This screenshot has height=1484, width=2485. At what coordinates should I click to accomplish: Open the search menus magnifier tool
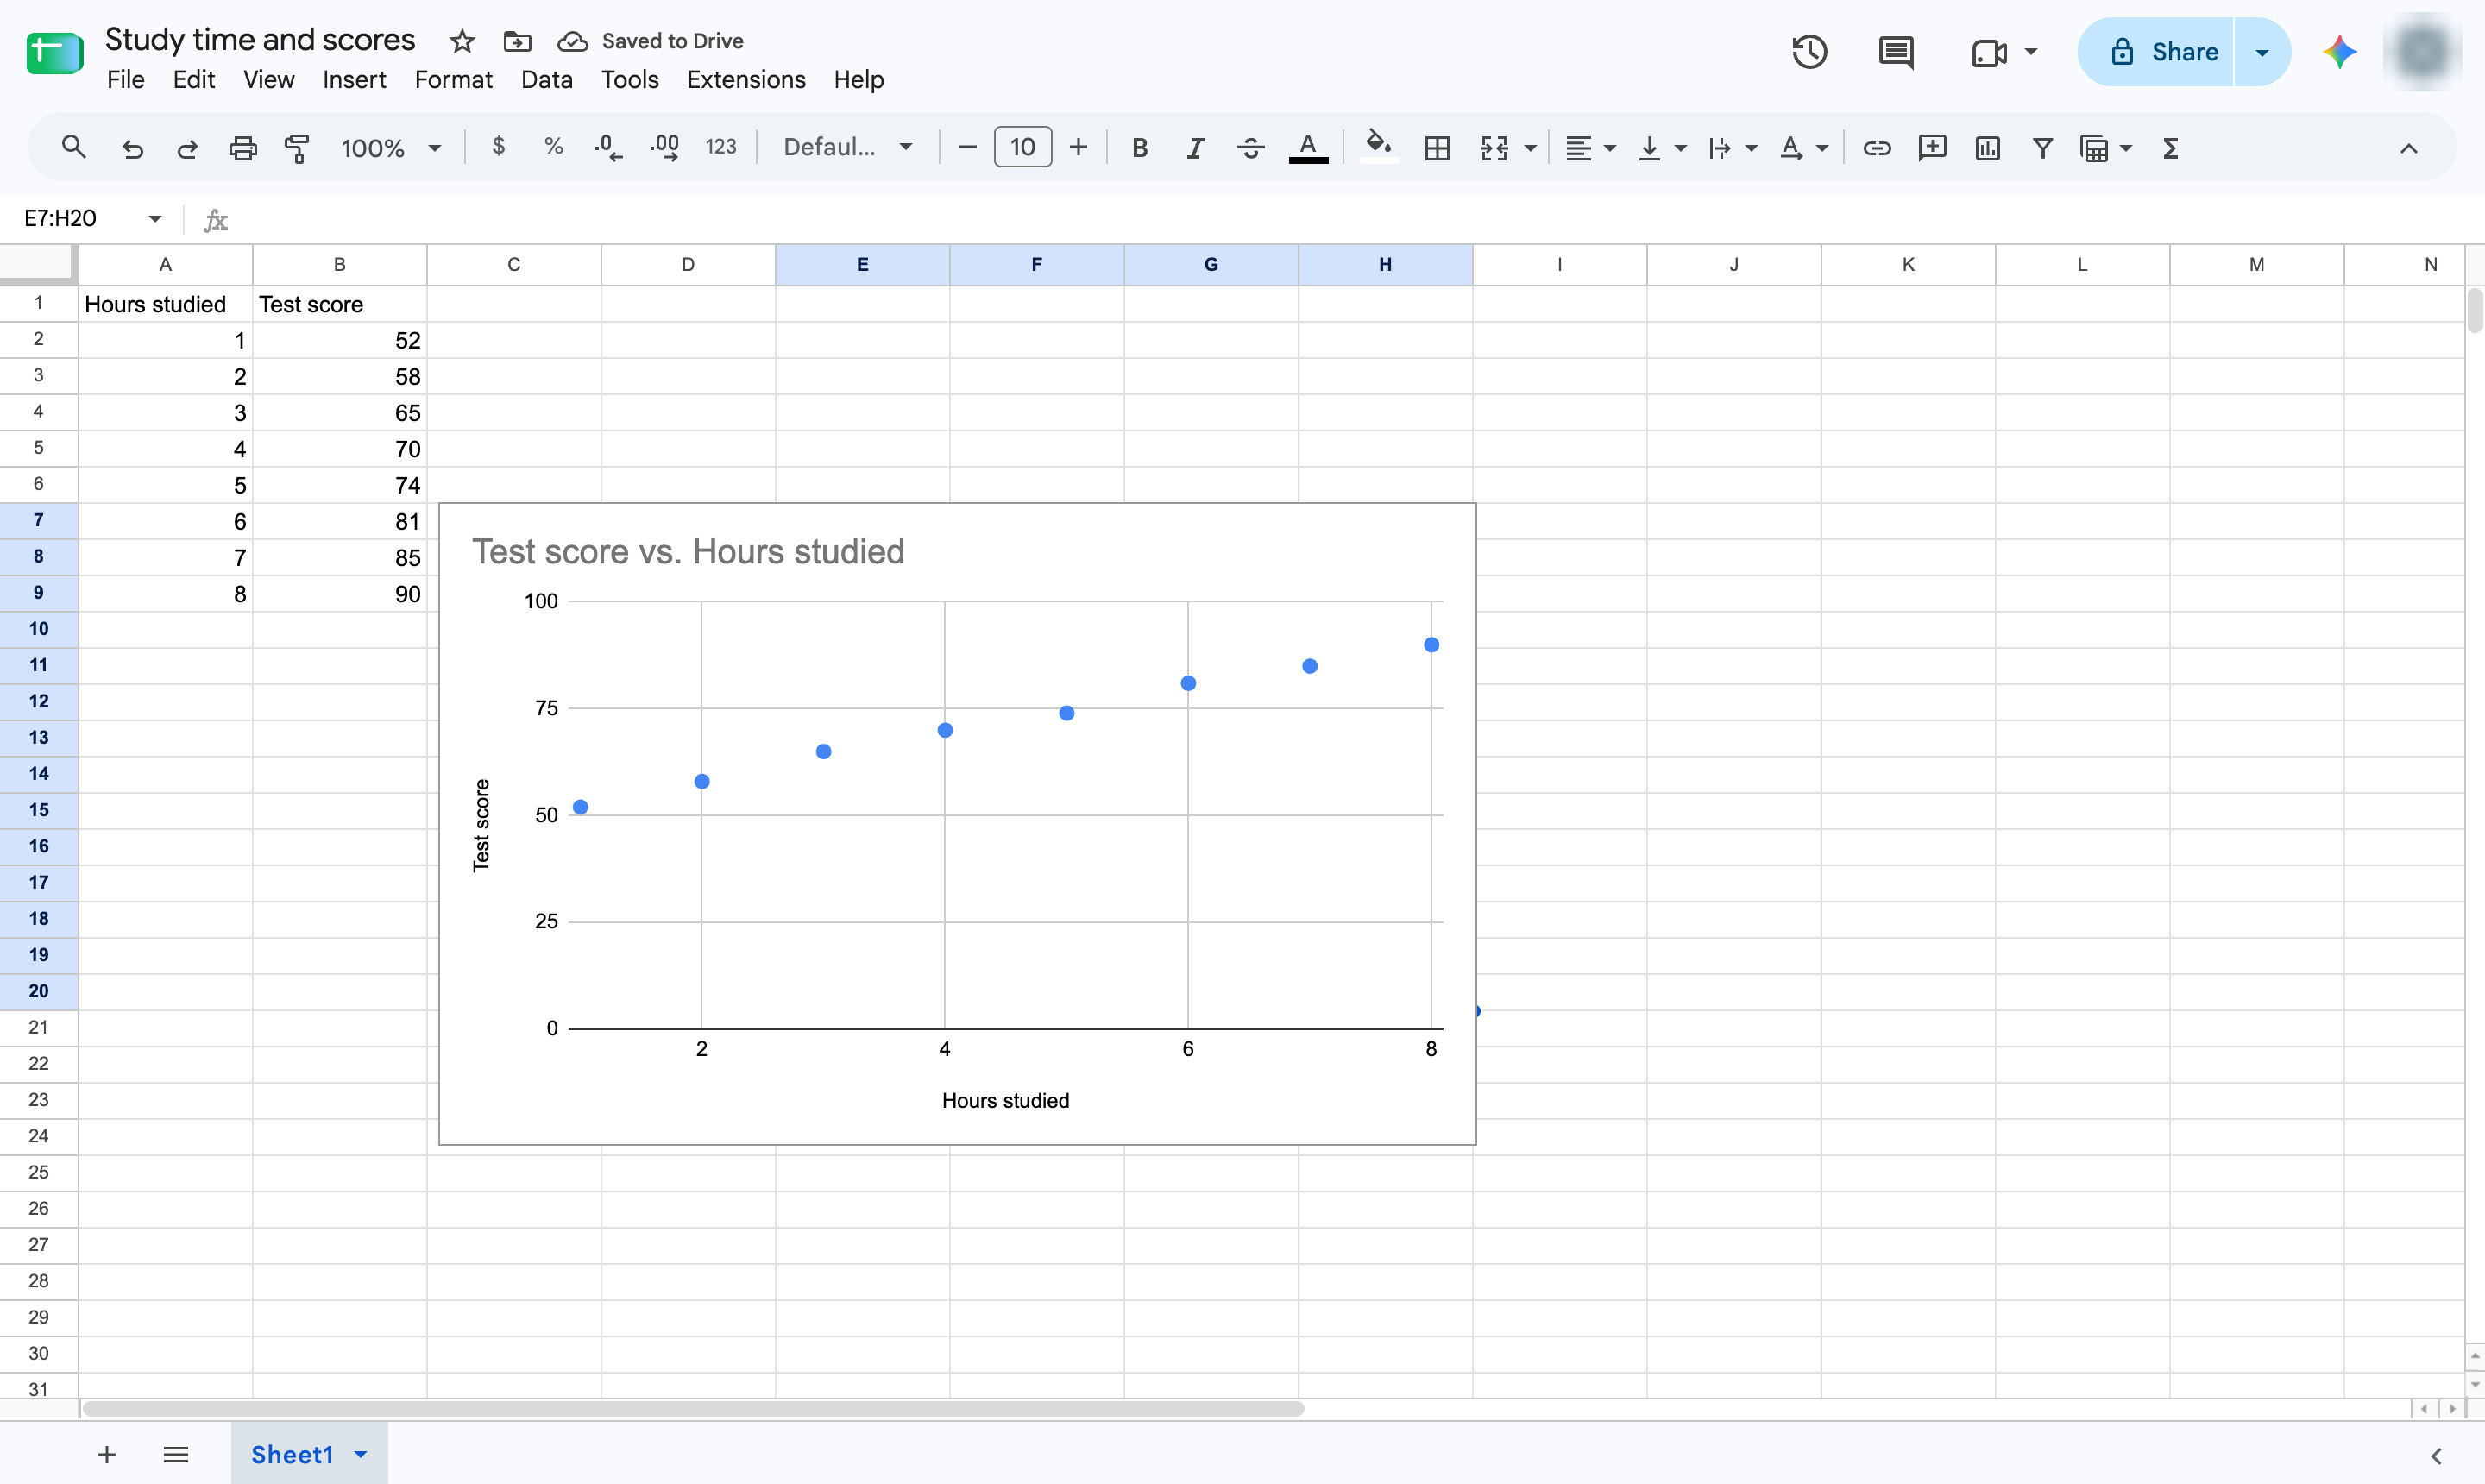(73, 148)
